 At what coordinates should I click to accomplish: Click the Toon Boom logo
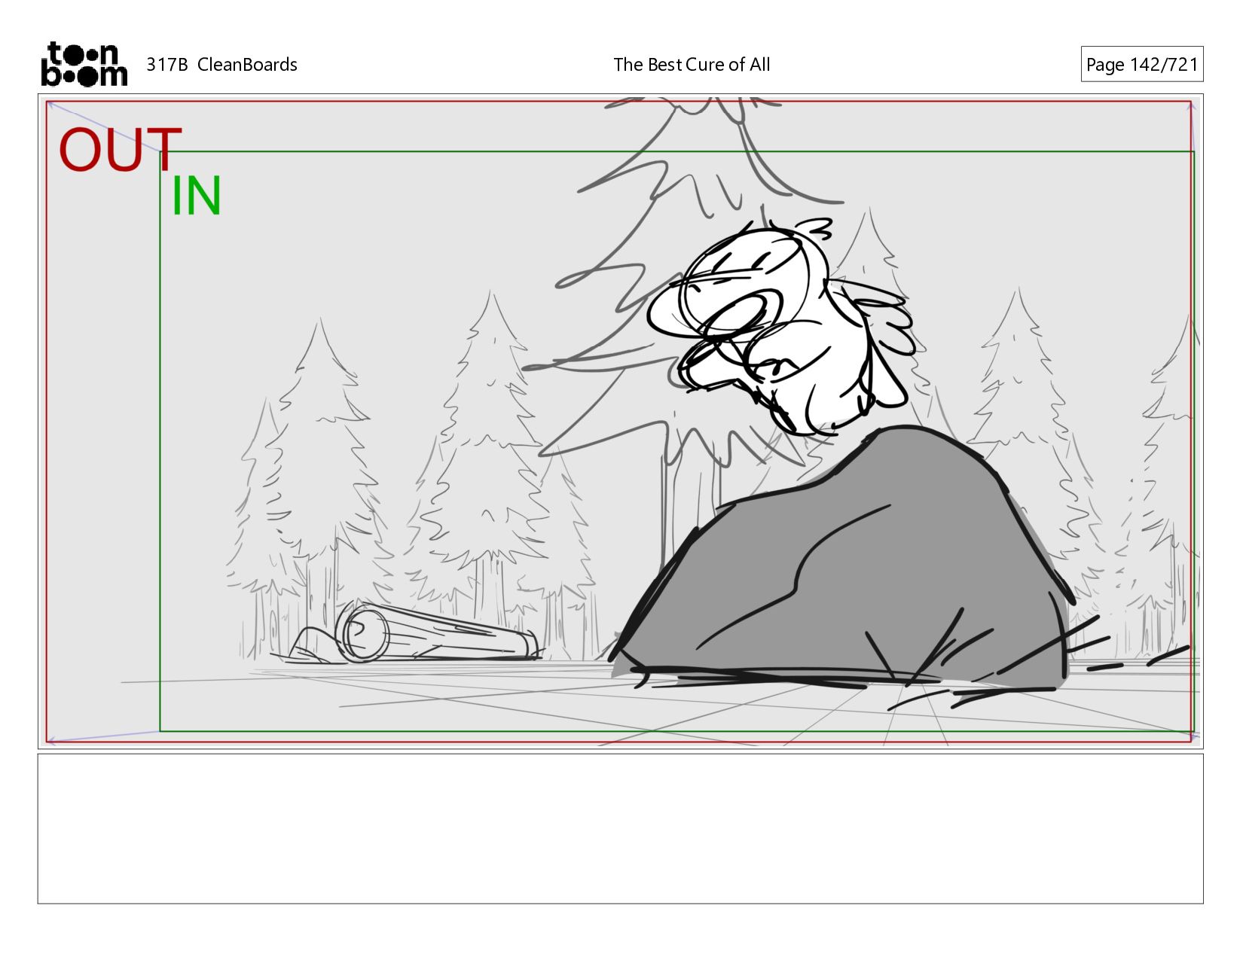tap(84, 64)
